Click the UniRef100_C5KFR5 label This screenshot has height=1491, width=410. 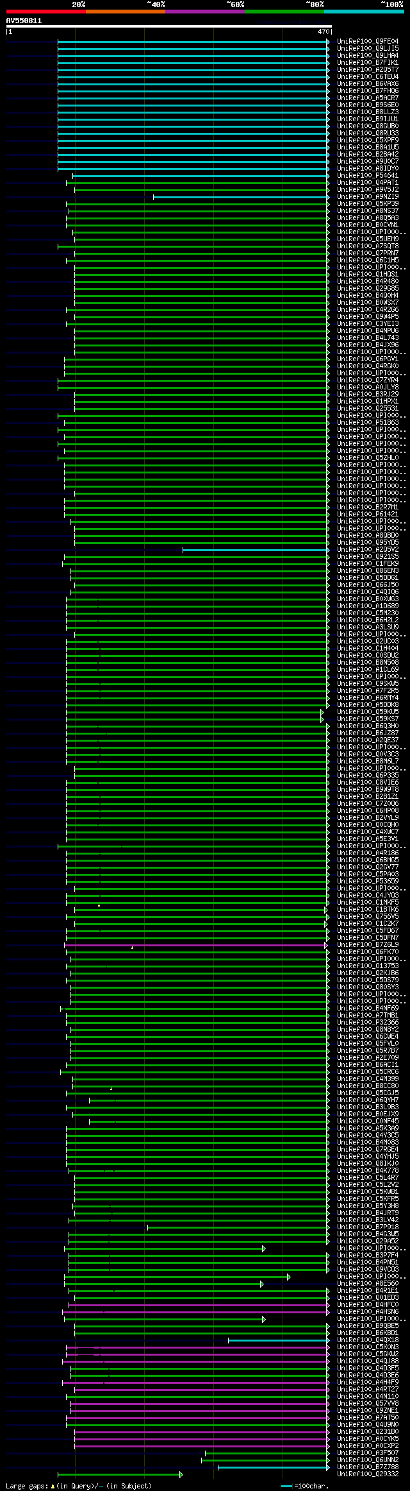click(x=368, y=1199)
